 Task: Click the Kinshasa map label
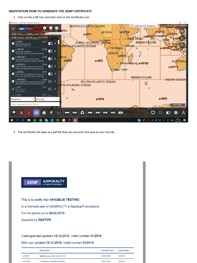tap(116, 48)
